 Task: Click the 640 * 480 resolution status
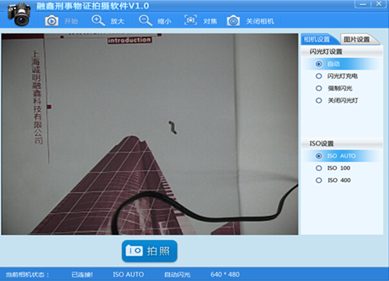(x=225, y=275)
